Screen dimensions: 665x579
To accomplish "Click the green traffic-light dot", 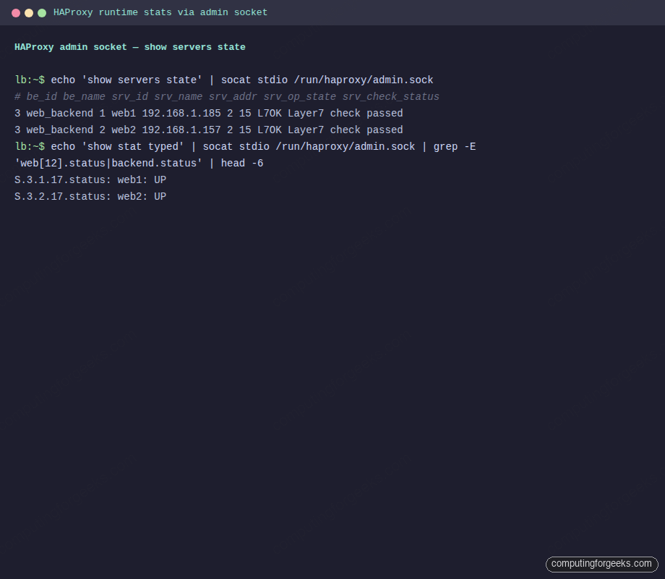I will click(42, 12).
